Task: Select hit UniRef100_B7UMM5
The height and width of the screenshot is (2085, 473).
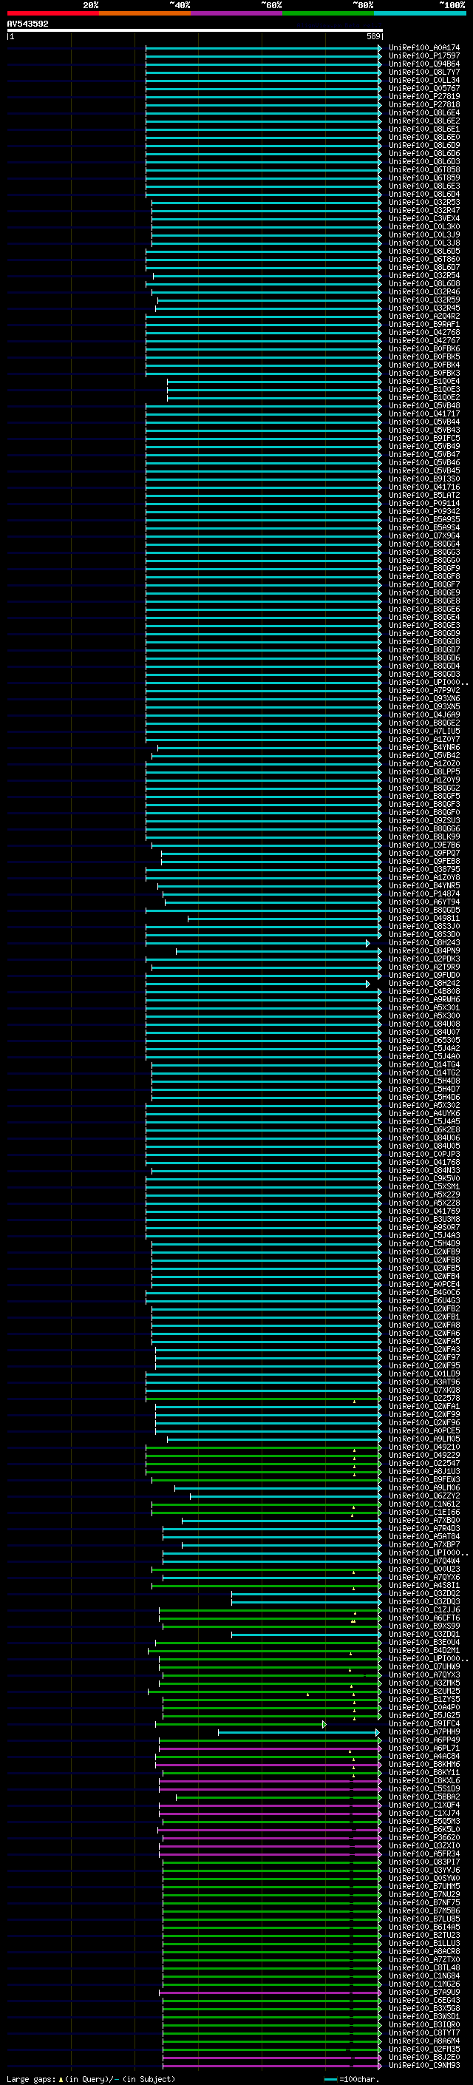Action: coord(423,1887)
